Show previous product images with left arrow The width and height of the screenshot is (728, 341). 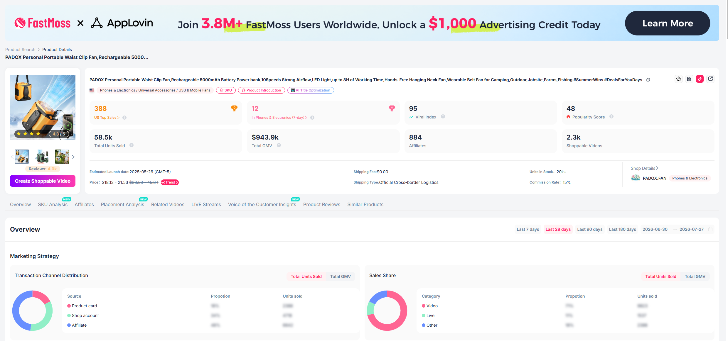[x=12, y=157]
